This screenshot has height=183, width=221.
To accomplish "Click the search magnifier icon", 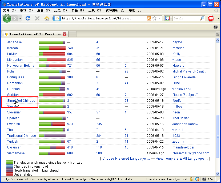I will pos(202,18).
